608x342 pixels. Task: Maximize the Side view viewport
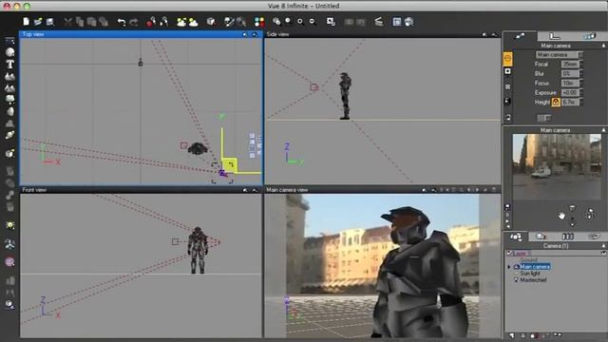(494, 34)
